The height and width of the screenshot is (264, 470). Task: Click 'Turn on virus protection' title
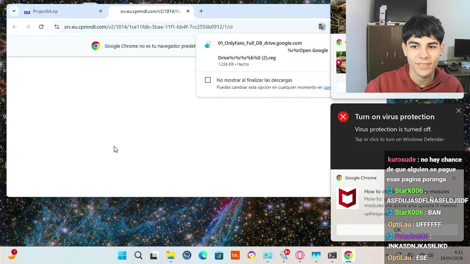[395, 117]
